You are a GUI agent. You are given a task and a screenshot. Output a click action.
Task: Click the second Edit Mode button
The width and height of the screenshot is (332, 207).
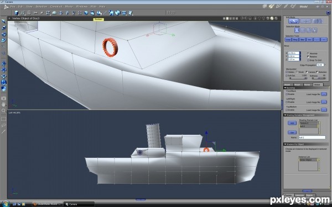click(305, 21)
